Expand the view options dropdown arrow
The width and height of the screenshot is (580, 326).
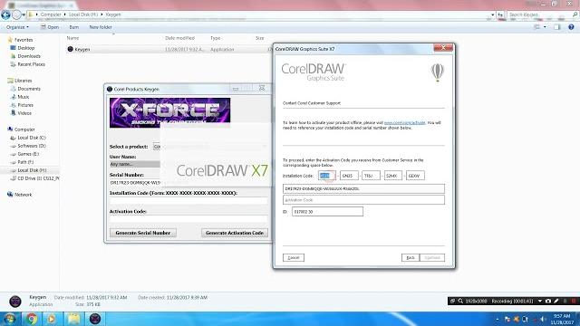pyautogui.click(x=545, y=27)
